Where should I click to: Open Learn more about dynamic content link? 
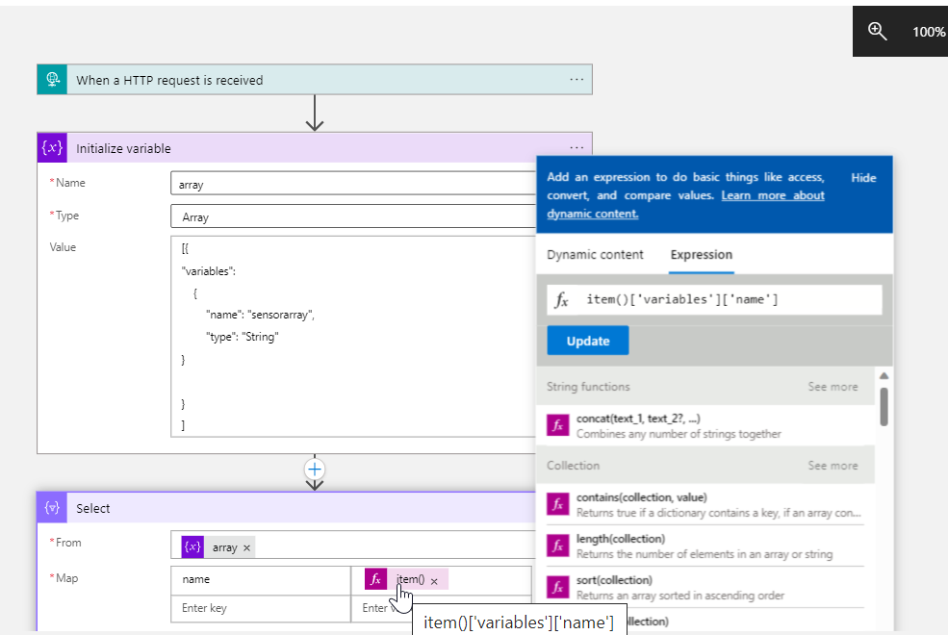772,195
